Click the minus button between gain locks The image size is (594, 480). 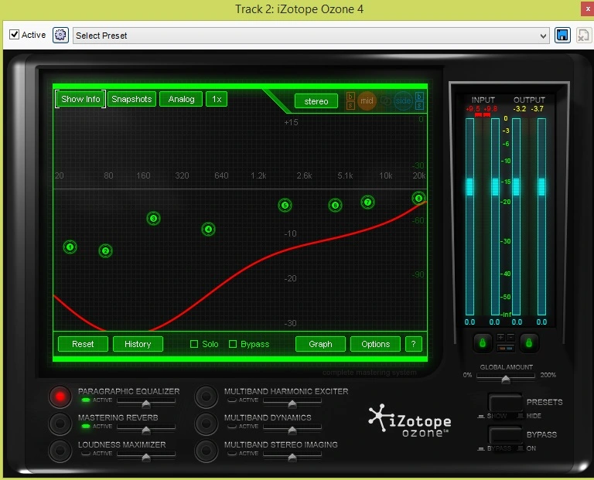(510, 337)
